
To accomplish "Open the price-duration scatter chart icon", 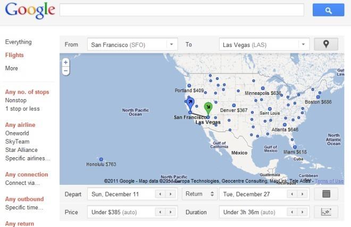I will point(326,212).
